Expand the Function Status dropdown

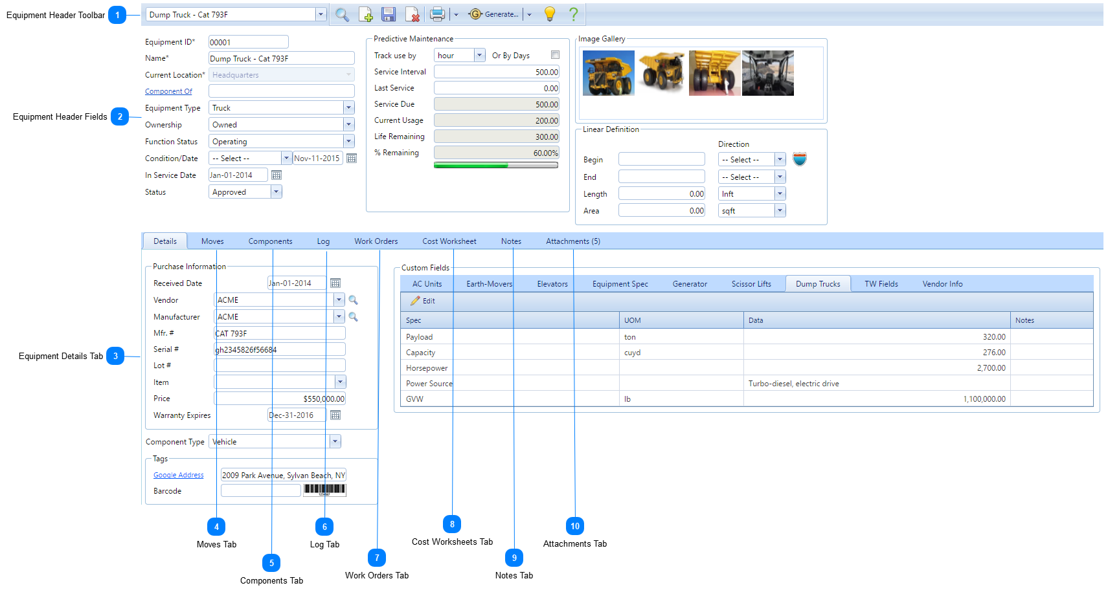pyautogui.click(x=348, y=142)
